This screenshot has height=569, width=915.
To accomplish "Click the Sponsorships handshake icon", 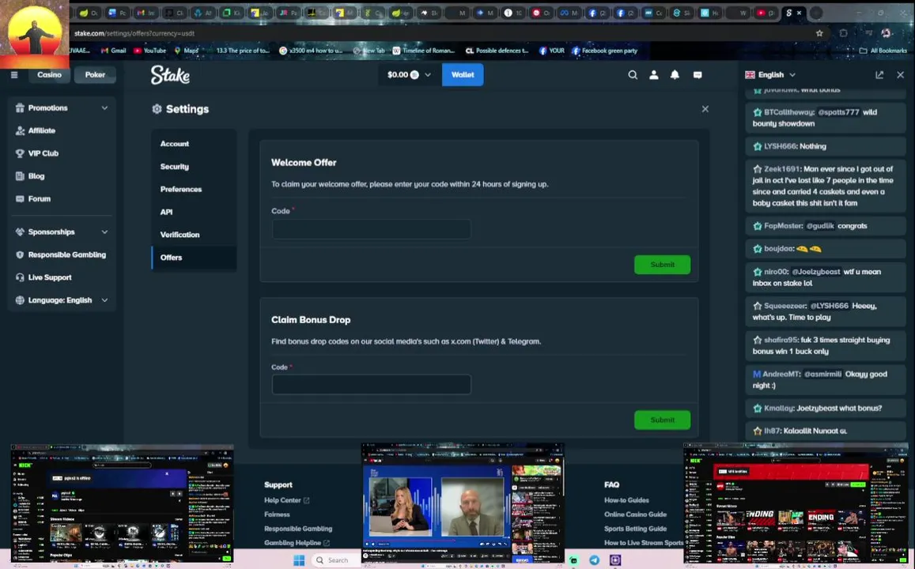I will tap(20, 232).
